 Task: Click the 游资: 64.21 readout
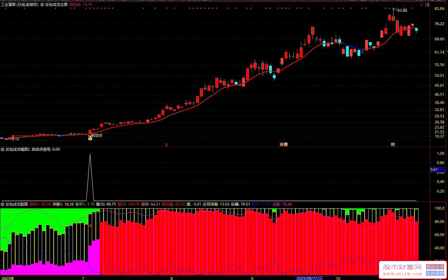151,204
